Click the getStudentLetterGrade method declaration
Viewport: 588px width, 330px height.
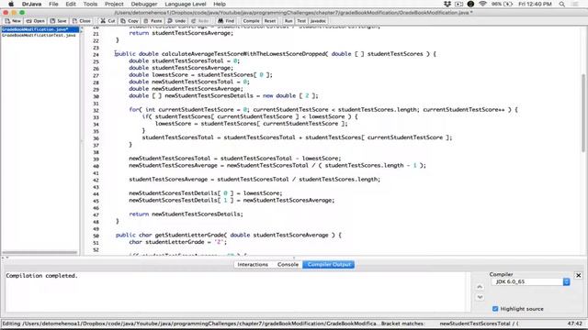click(x=229, y=235)
